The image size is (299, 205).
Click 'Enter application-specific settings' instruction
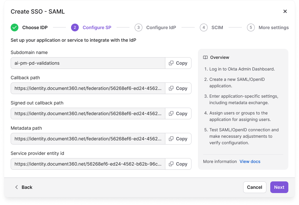tap(244, 100)
